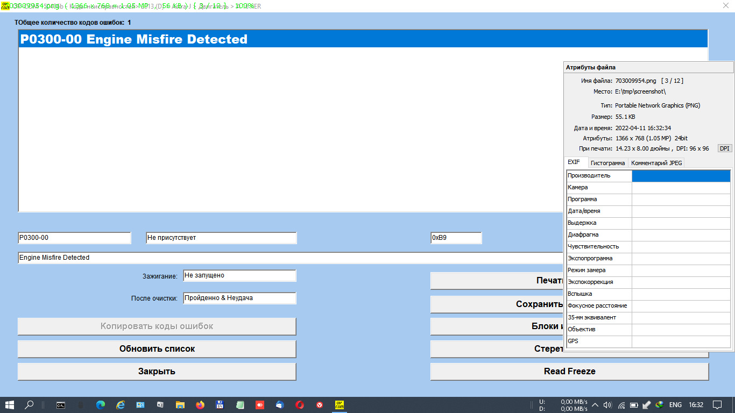This screenshot has height=413, width=735.
Task: Select the GPS EXIF row
Action: click(648, 341)
